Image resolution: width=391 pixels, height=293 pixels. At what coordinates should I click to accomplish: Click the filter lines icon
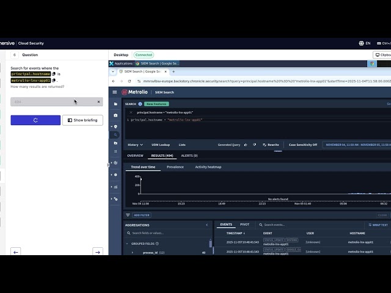[128, 215]
